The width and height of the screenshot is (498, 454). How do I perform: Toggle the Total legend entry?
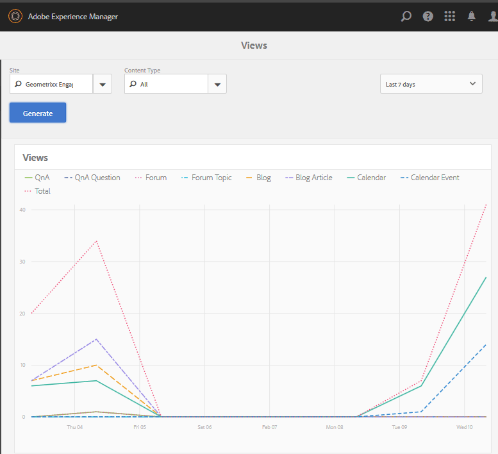37,191
